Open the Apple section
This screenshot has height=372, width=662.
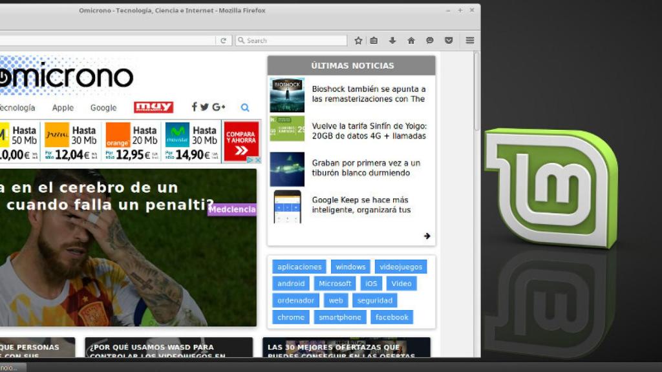point(62,107)
